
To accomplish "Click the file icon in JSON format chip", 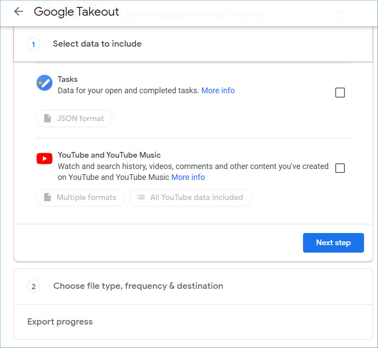I will coord(48,118).
